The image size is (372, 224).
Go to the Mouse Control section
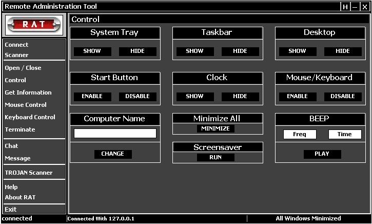(26, 105)
